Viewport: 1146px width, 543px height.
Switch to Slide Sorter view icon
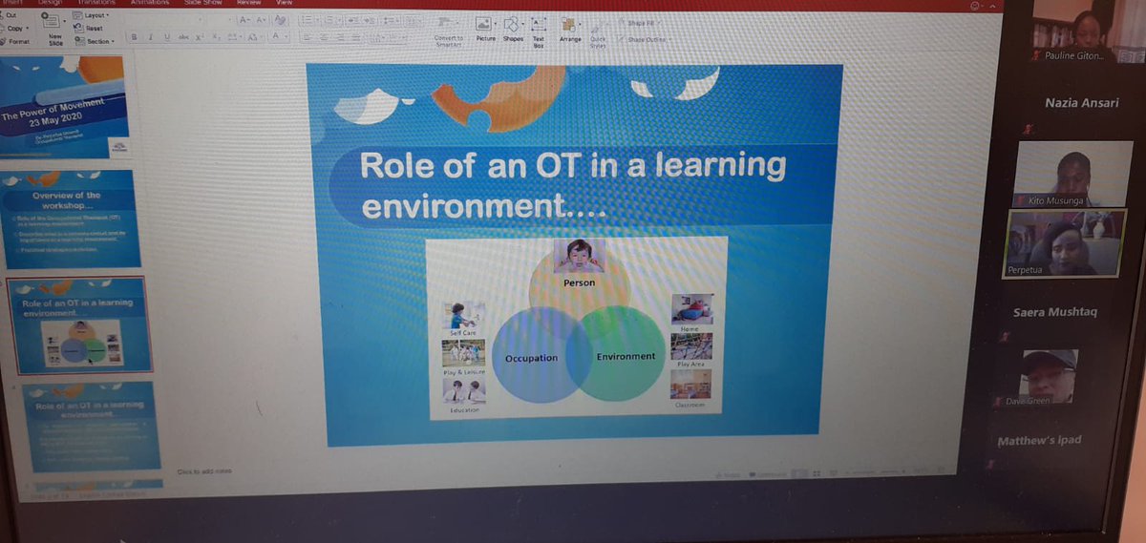pyautogui.click(x=817, y=474)
